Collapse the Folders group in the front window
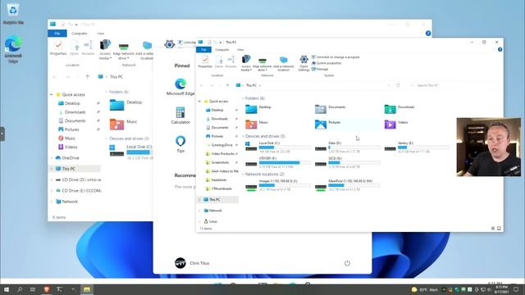The width and height of the screenshot is (525, 295). point(243,98)
